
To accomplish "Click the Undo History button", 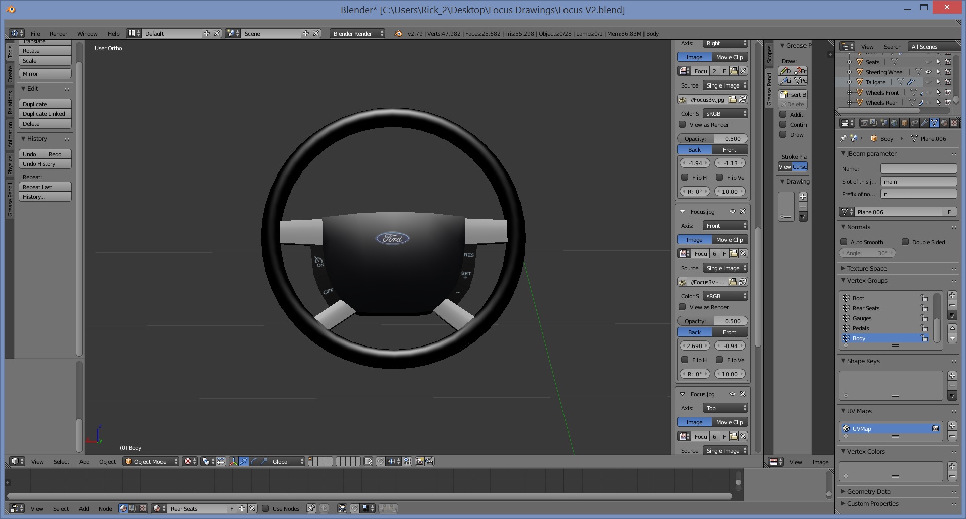I will pyautogui.click(x=45, y=163).
